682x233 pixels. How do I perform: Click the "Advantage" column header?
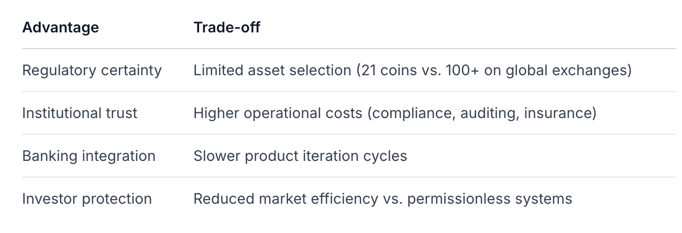(x=60, y=27)
